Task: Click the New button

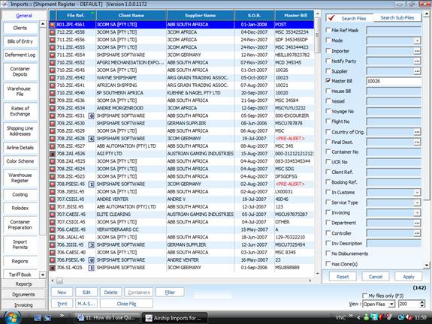Action: [62, 292]
